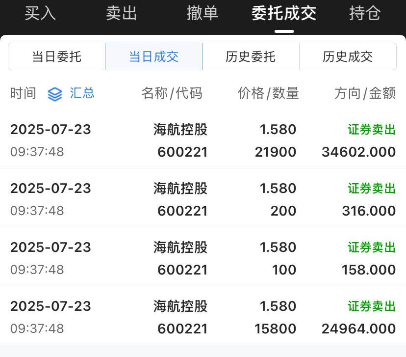
Task: Select the 当日成交 segment
Action: coord(154,56)
